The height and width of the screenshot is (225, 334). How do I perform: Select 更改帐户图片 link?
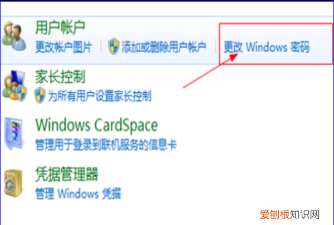(x=63, y=47)
